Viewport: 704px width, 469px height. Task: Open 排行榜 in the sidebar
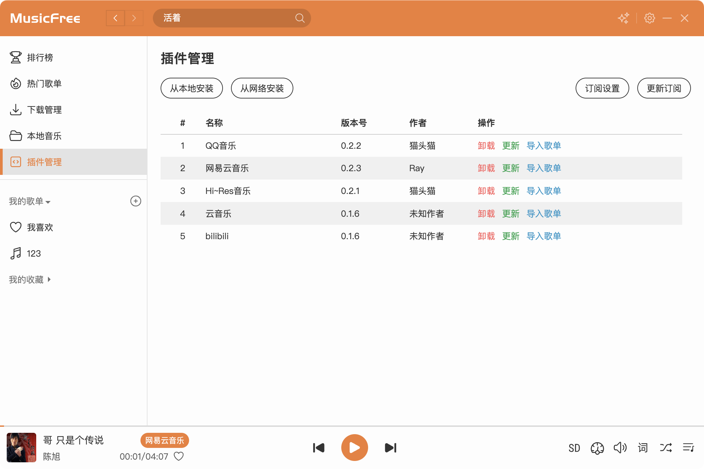click(74, 57)
